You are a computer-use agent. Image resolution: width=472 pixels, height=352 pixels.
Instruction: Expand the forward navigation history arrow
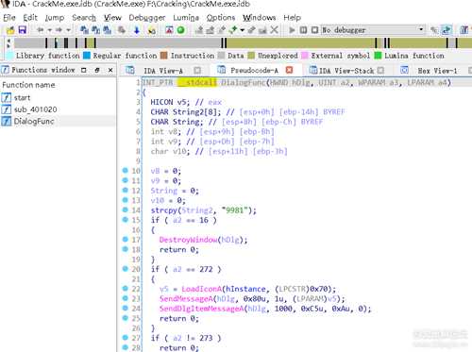click(x=68, y=30)
